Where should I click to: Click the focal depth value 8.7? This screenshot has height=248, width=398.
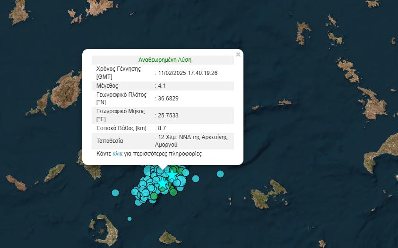click(x=162, y=128)
